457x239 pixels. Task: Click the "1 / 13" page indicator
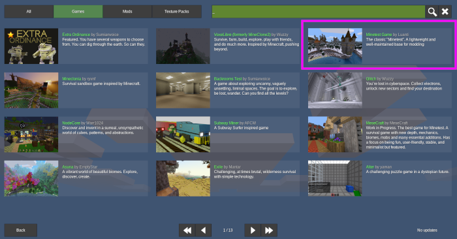pos(228,231)
